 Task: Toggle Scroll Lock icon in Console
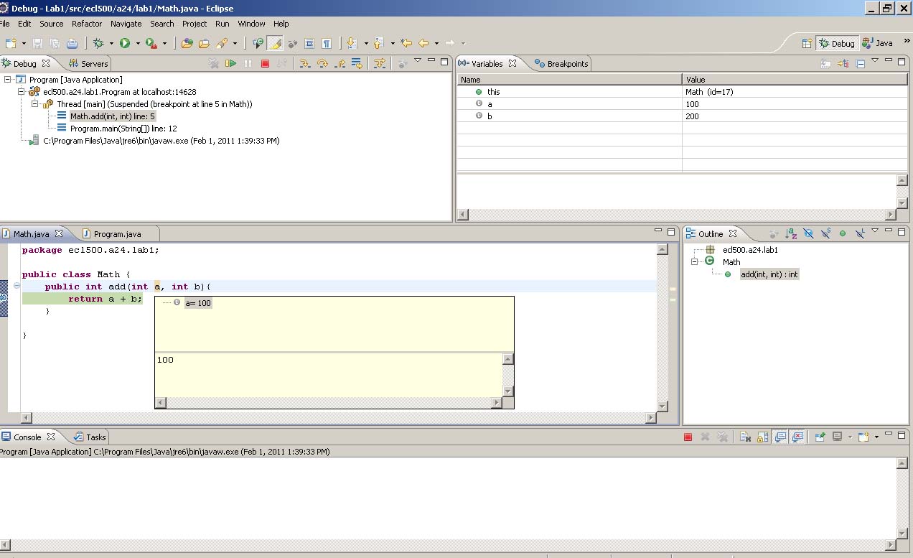[762, 437]
